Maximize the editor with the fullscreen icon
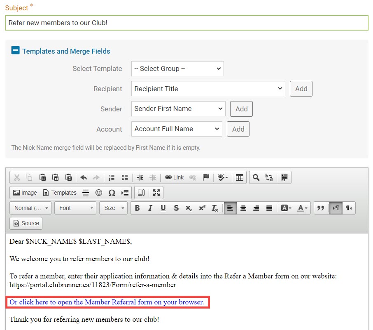The image size is (373, 330). click(156, 193)
